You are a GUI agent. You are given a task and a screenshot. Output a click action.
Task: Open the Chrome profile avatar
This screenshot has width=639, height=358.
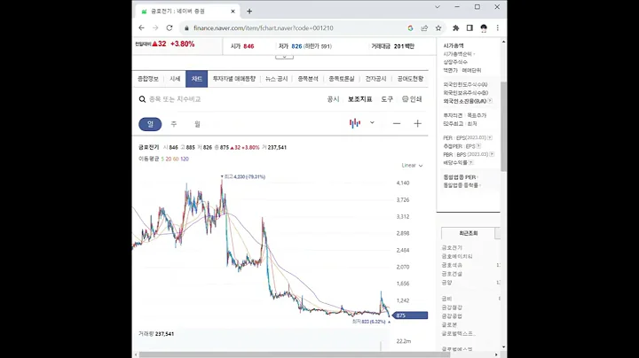(x=484, y=28)
